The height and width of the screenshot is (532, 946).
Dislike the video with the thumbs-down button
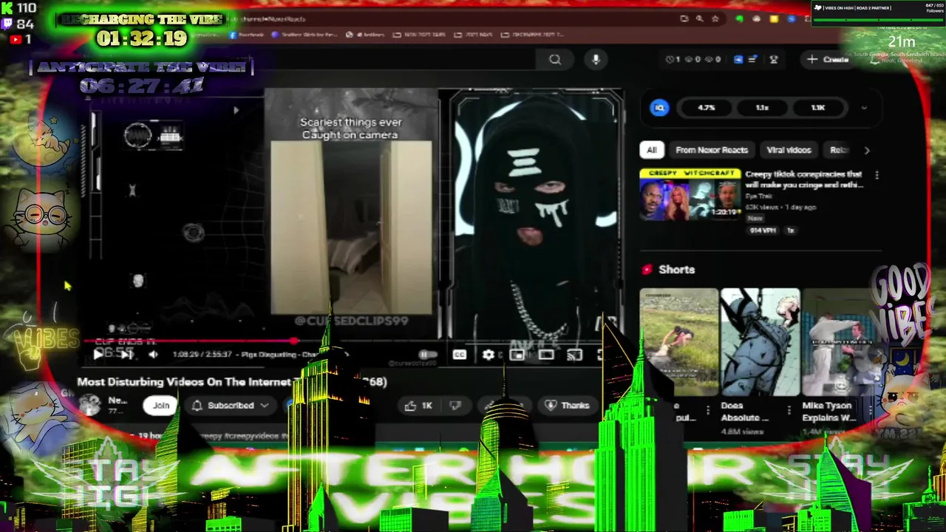click(x=455, y=405)
